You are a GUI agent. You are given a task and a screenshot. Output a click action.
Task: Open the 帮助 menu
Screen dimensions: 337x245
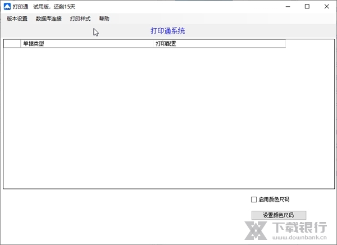[x=104, y=19]
